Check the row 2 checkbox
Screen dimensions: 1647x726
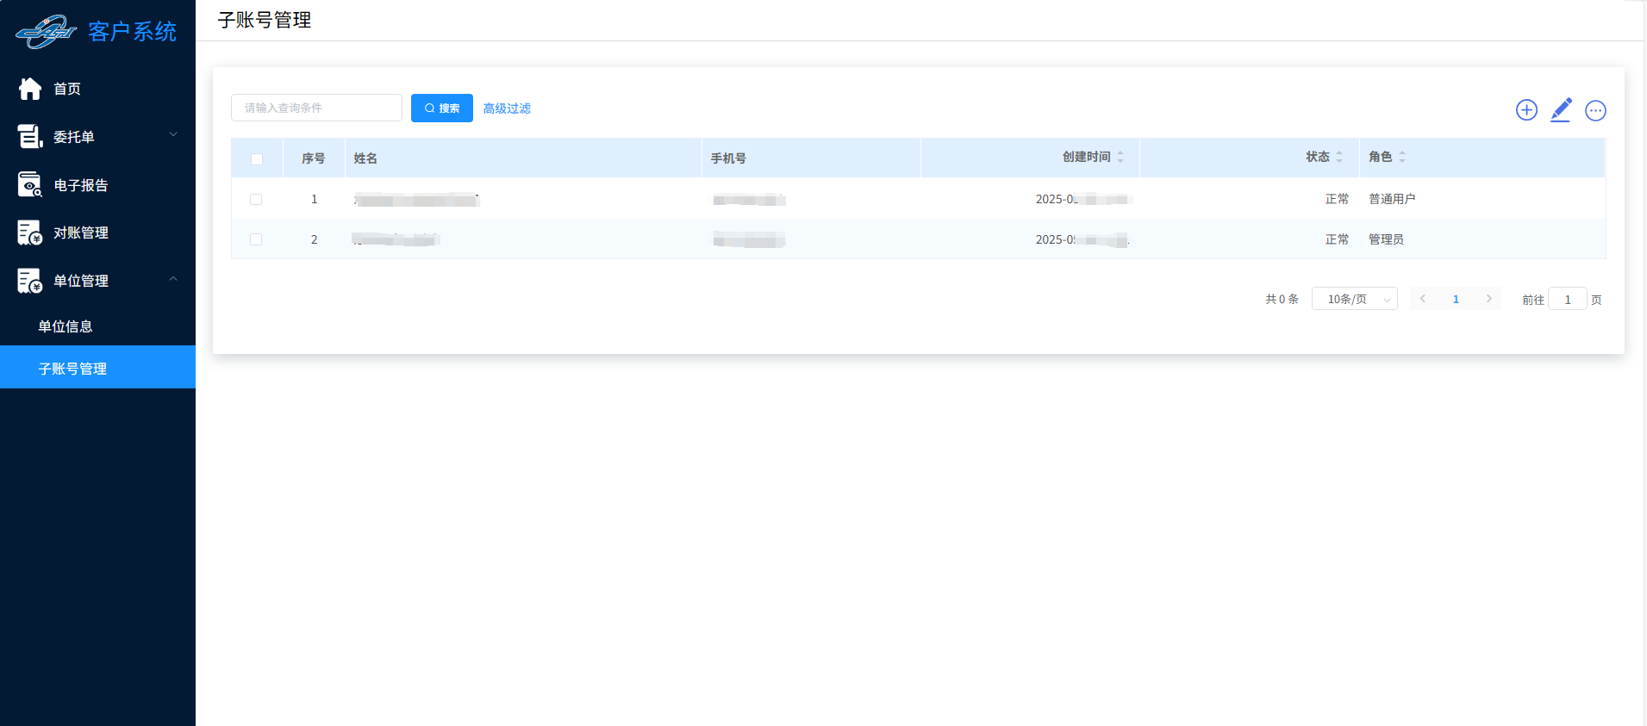(256, 239)
